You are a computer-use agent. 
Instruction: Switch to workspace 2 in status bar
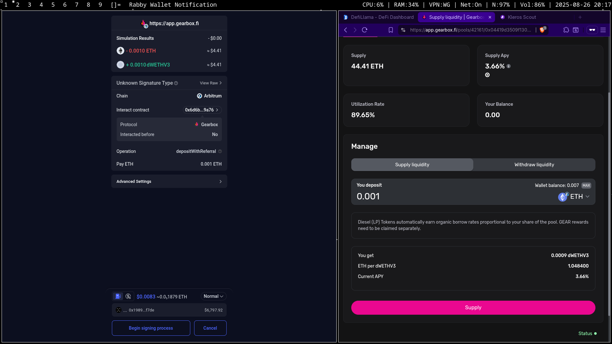click(x=18, y=5)
